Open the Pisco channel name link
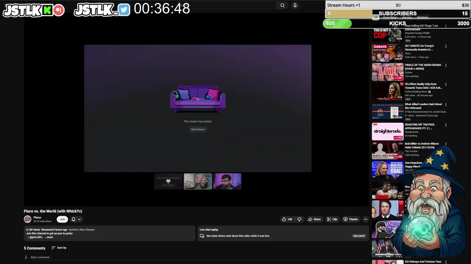 tap(37, 217)
